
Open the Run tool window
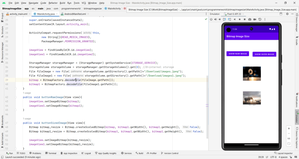click(x=9, y=153)
